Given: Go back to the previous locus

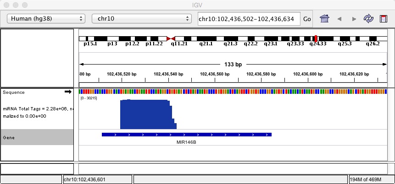Looking at the screenshot, I should click(x=339, y=19).
